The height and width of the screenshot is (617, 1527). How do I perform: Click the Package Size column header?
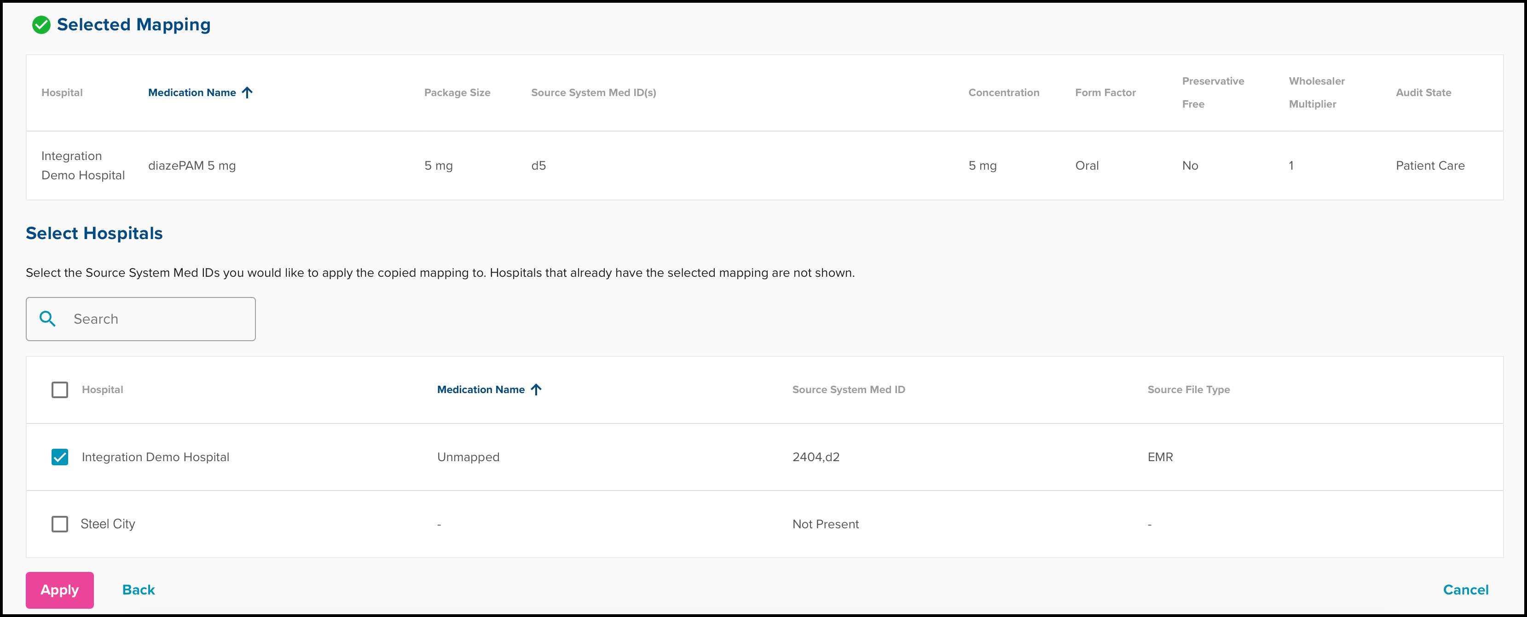[457, 92]
